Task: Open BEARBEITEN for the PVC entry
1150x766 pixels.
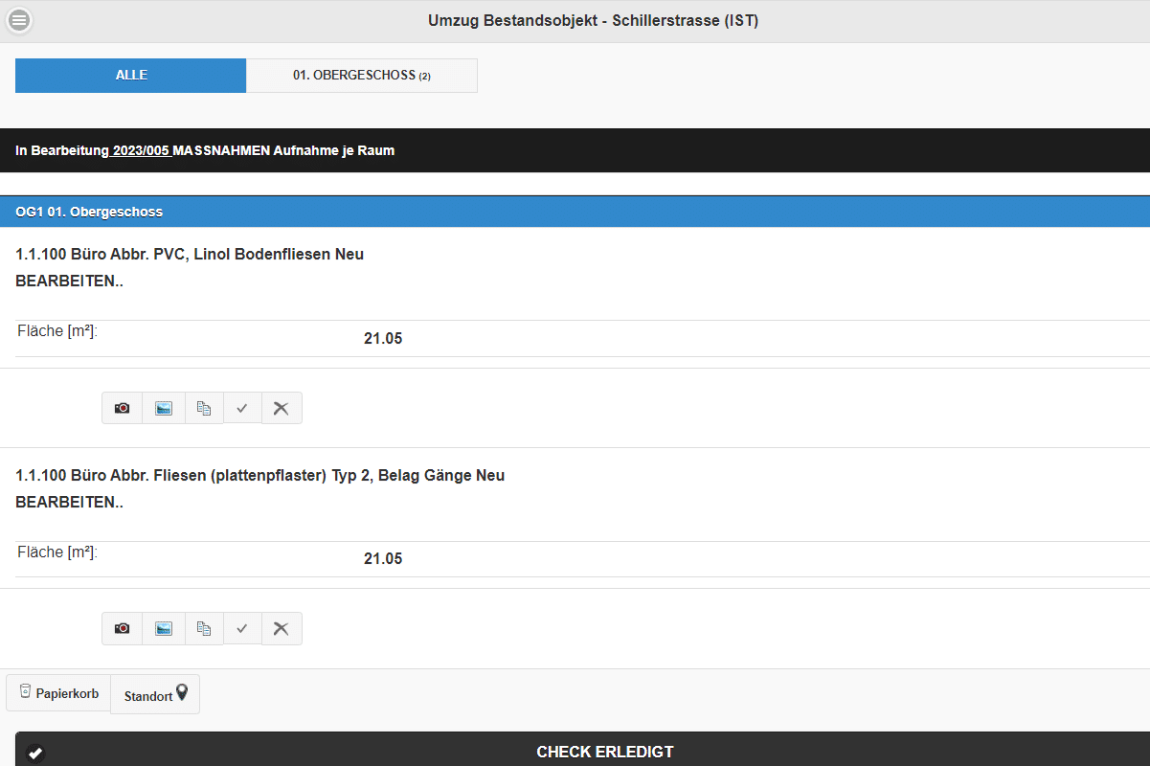Action: coord(70,281)
